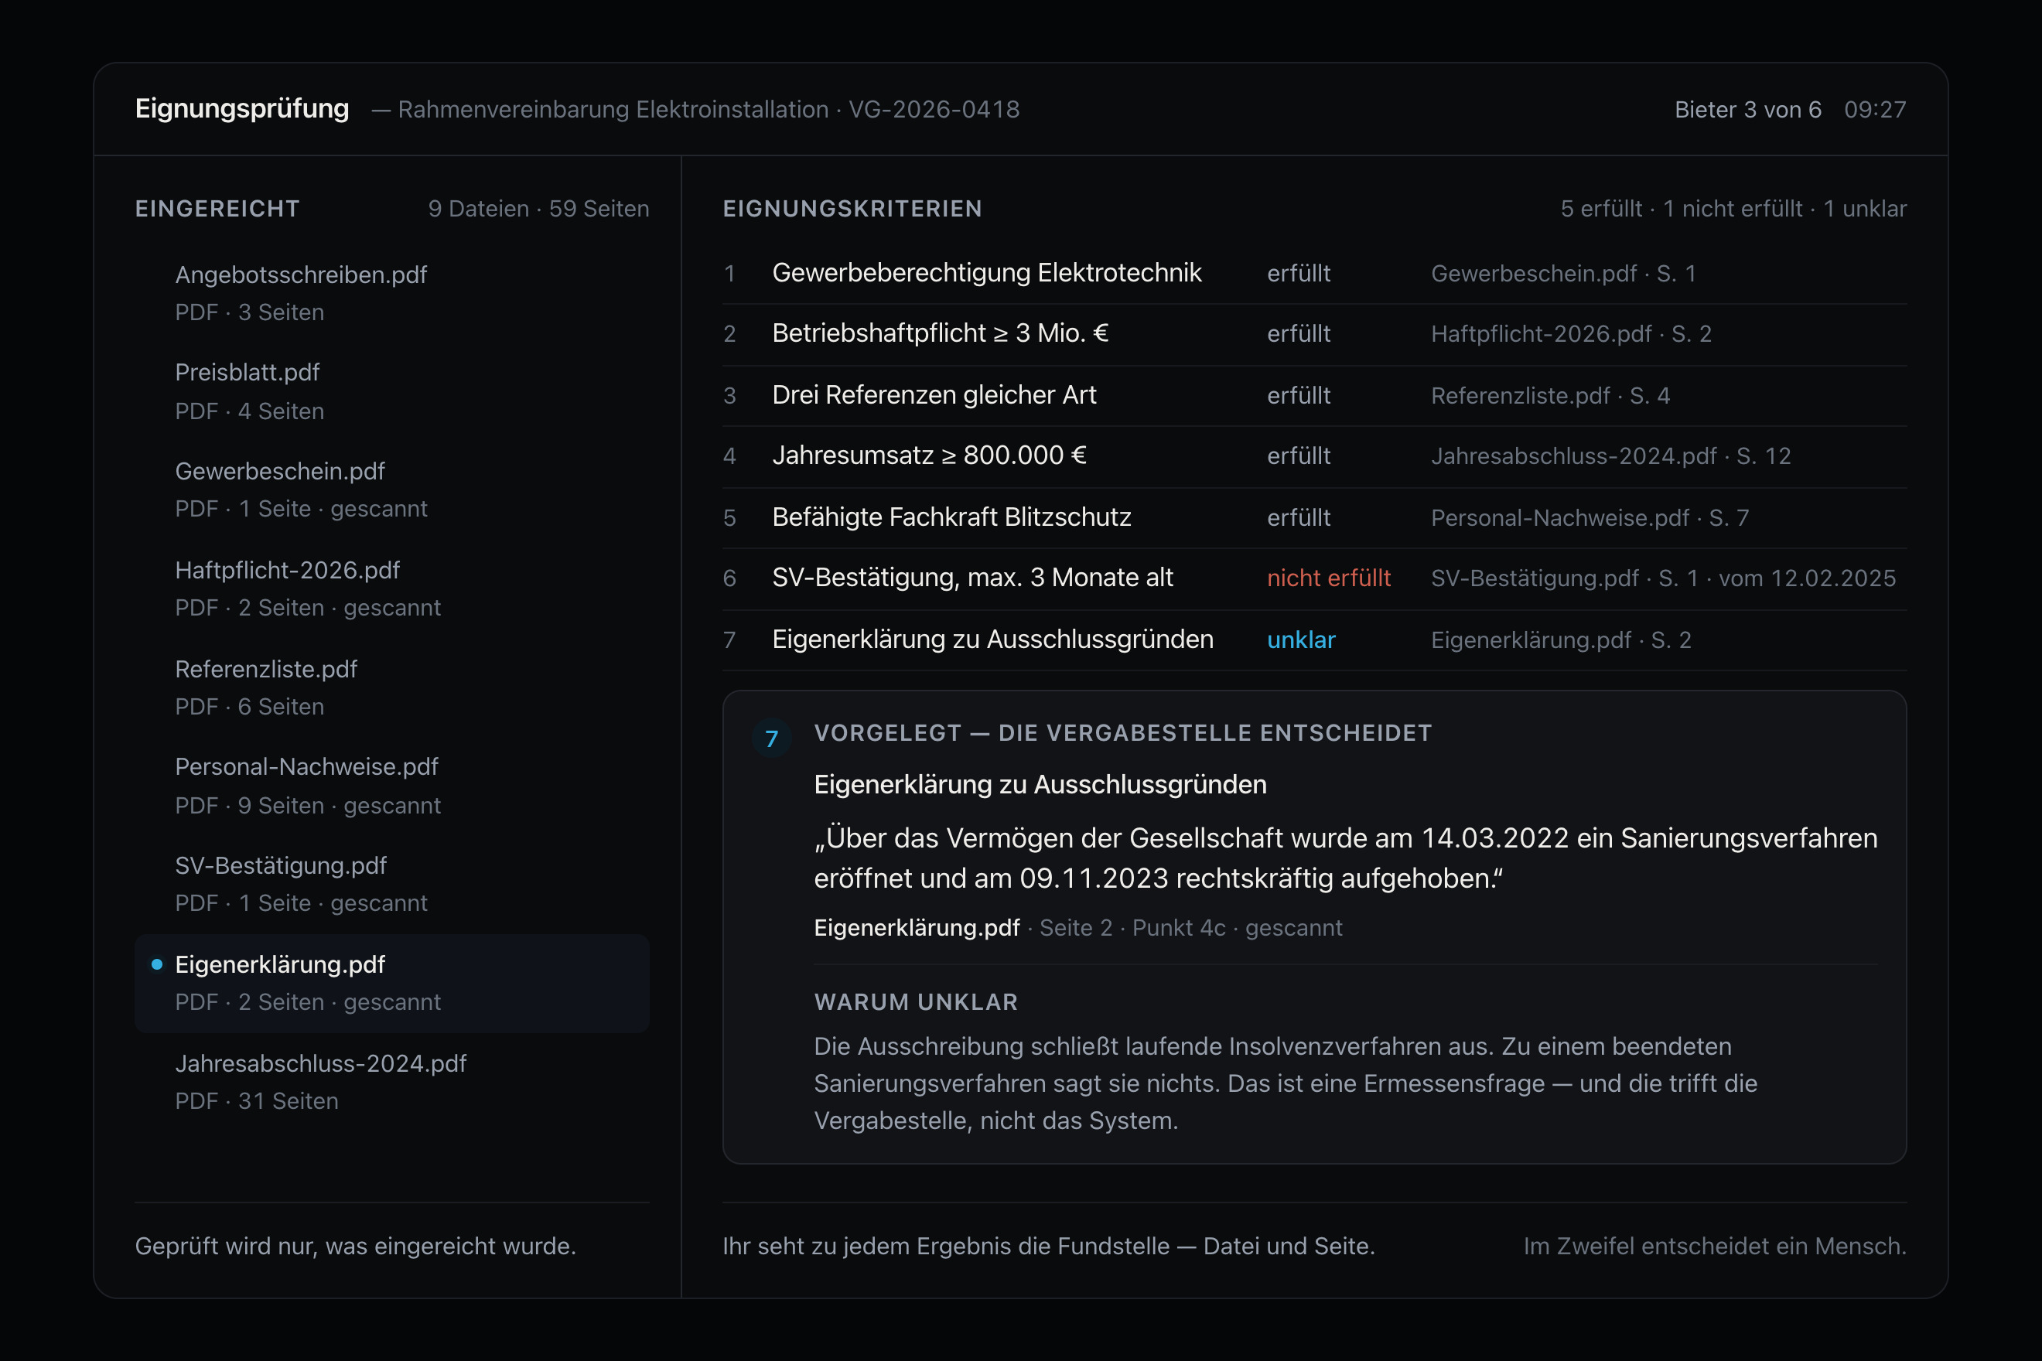Open source SV-Bestätigung.pdf · S. 1 · vom 12.02.2025
Screen dimensions: 2042x1361
1662,578
